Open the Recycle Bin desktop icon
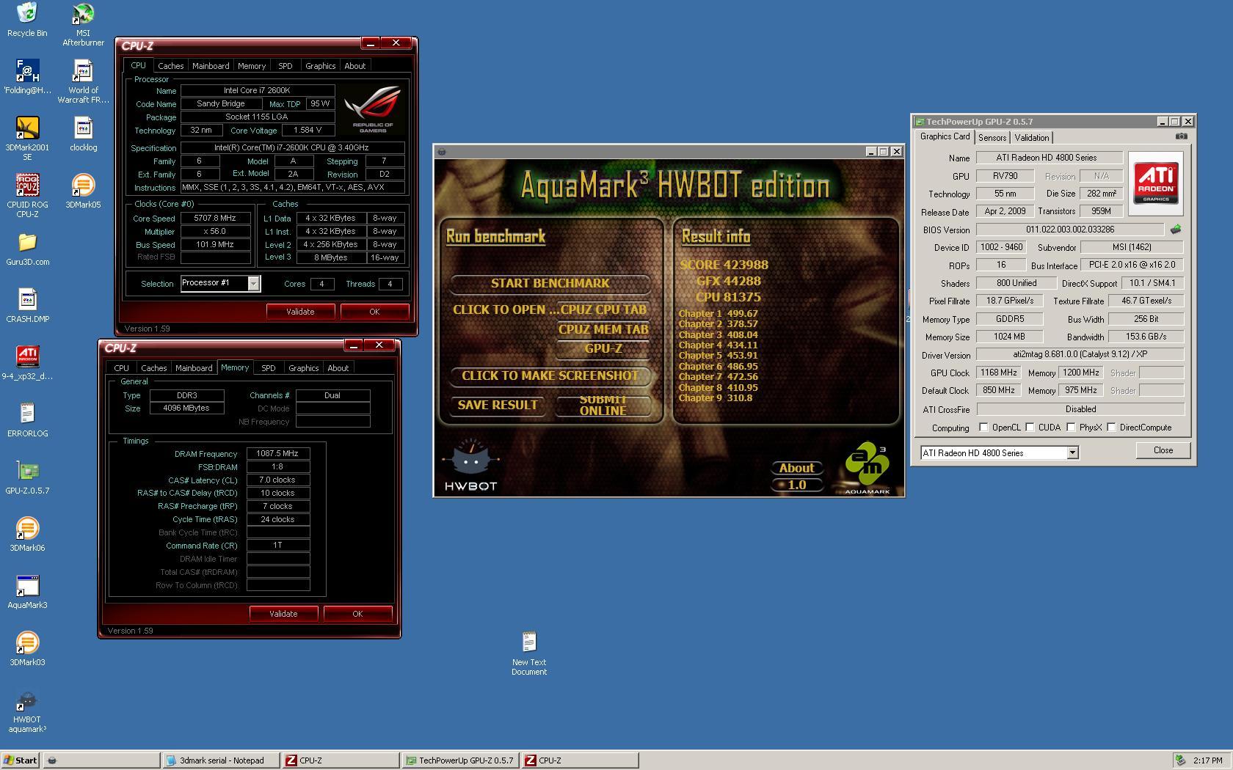This screenshot has height=770, width=1233. coord(27,20)
